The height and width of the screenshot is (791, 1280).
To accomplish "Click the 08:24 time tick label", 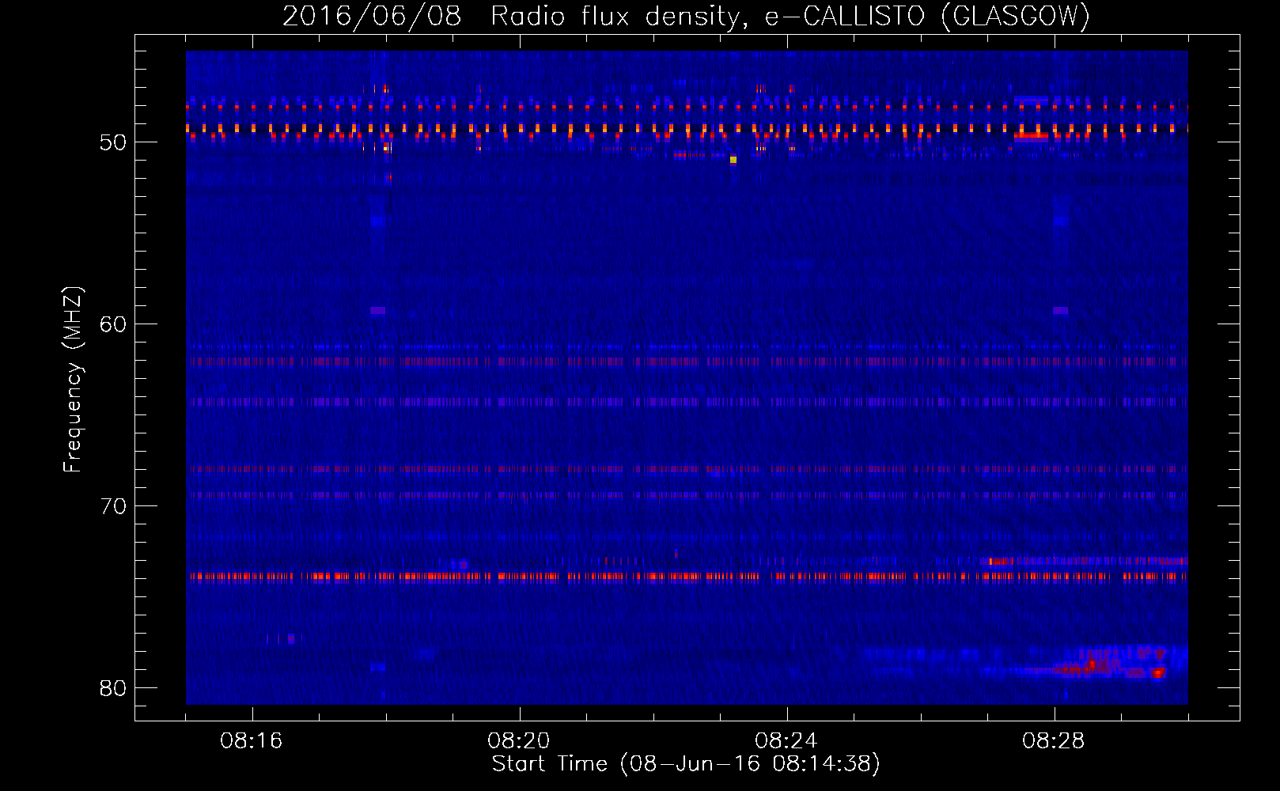I will [x=786, y=741].
